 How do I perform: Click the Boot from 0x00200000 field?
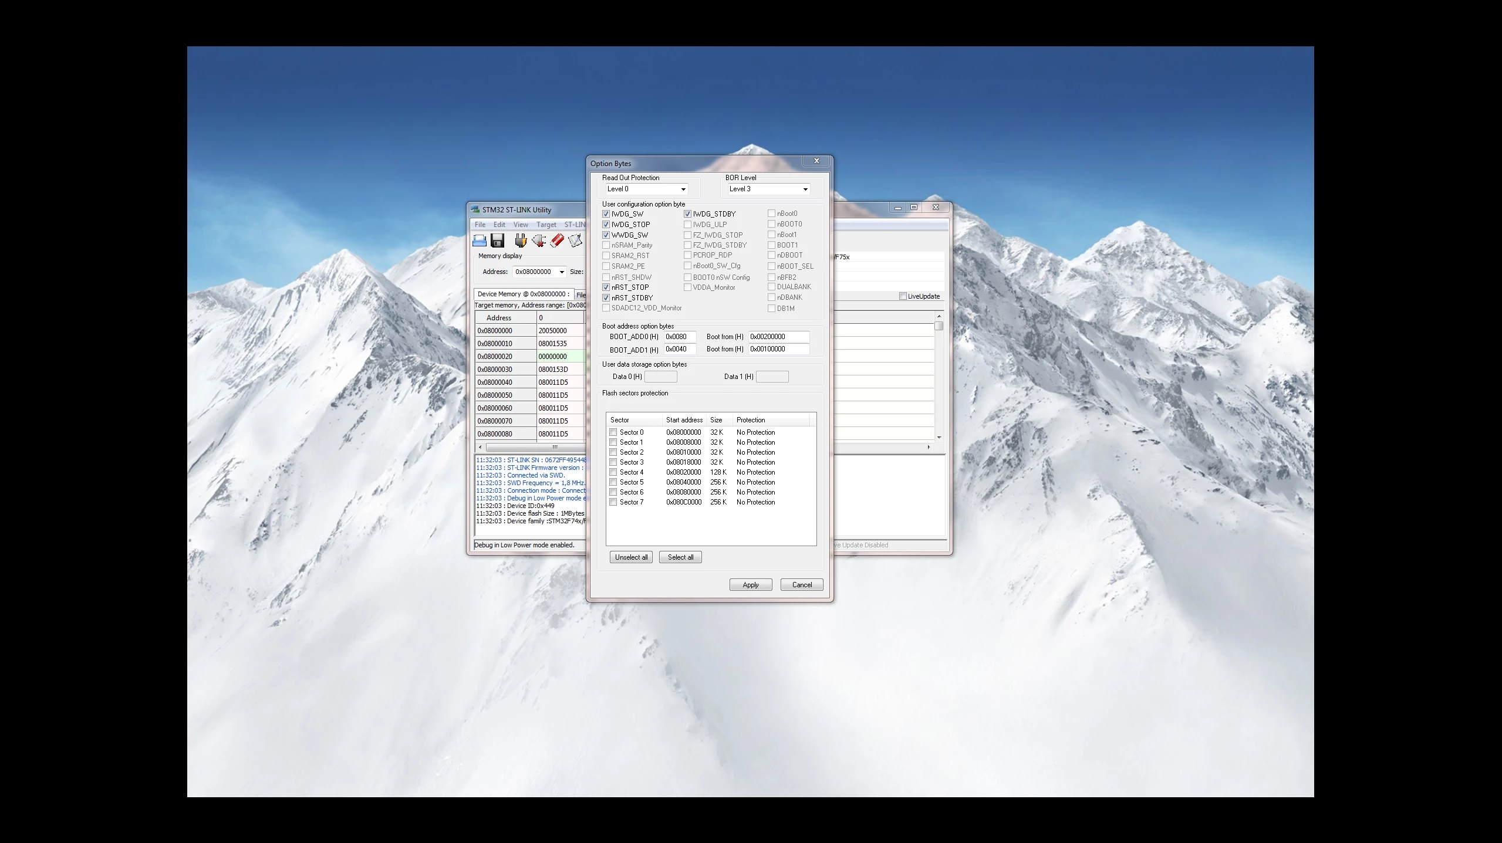[779, 337]
